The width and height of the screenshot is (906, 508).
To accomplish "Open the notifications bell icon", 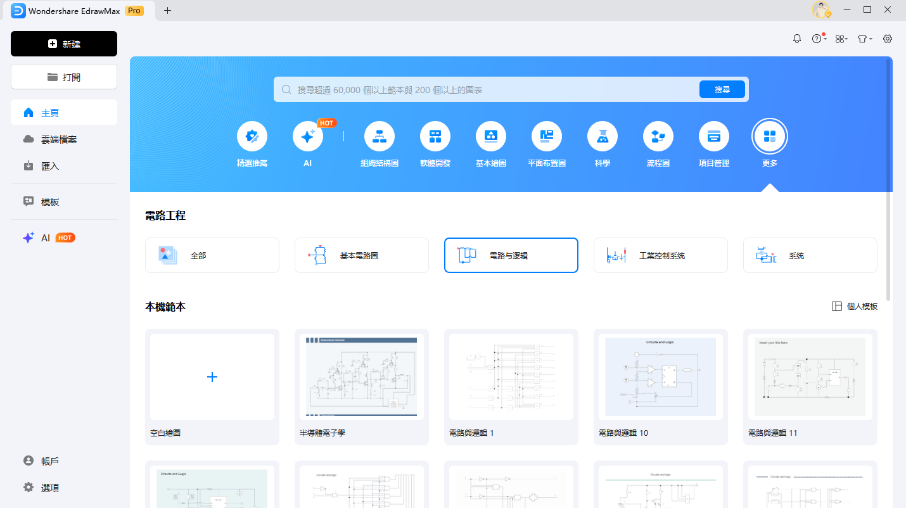I will 797,39.
